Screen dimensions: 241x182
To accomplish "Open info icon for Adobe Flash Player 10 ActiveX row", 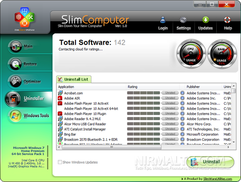I will [182, 103].
